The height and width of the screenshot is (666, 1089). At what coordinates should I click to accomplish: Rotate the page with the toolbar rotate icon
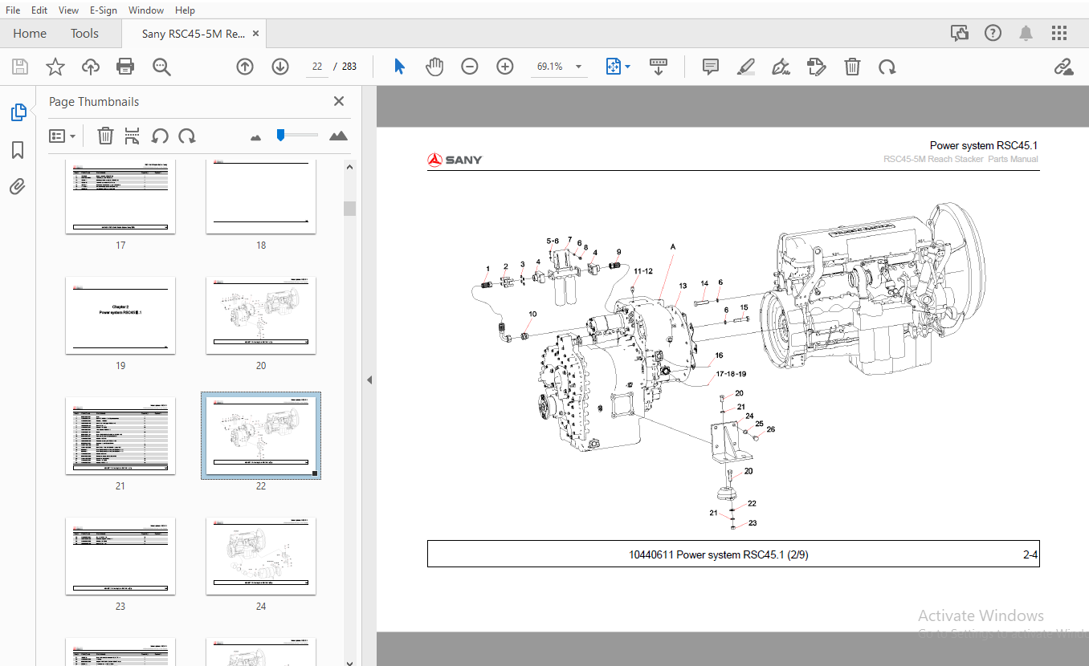[887, 67]
